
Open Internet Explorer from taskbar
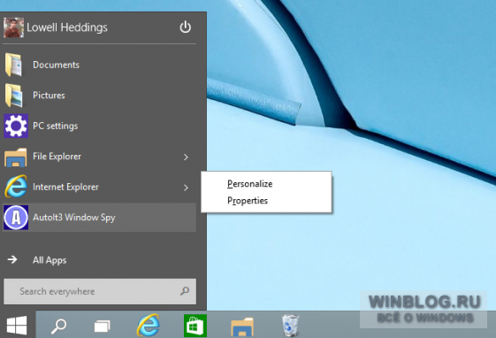pyautogui.click(x=148, y=325)
